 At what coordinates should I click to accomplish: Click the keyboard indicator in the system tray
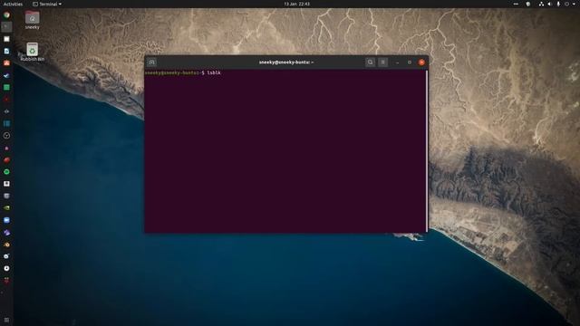tap(516, 4)
